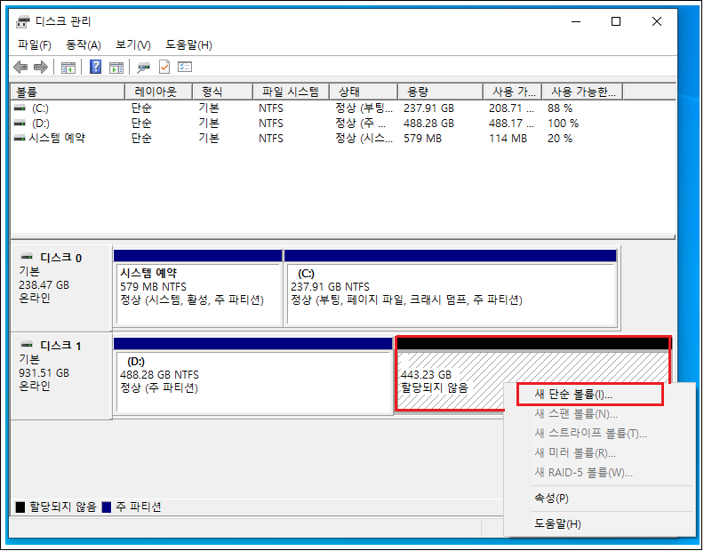Click the 88 % free percentage cell
Screen dimensions: 704x551
pos(559,108)
